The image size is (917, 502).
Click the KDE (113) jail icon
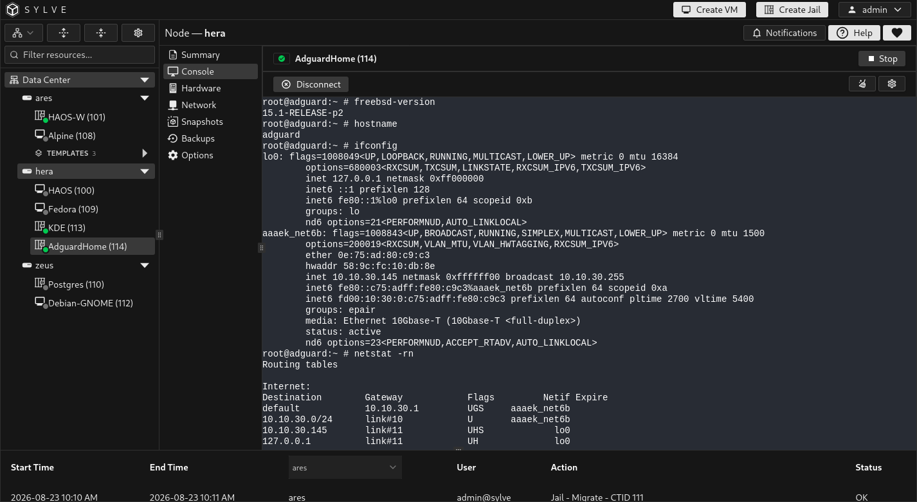40,227
